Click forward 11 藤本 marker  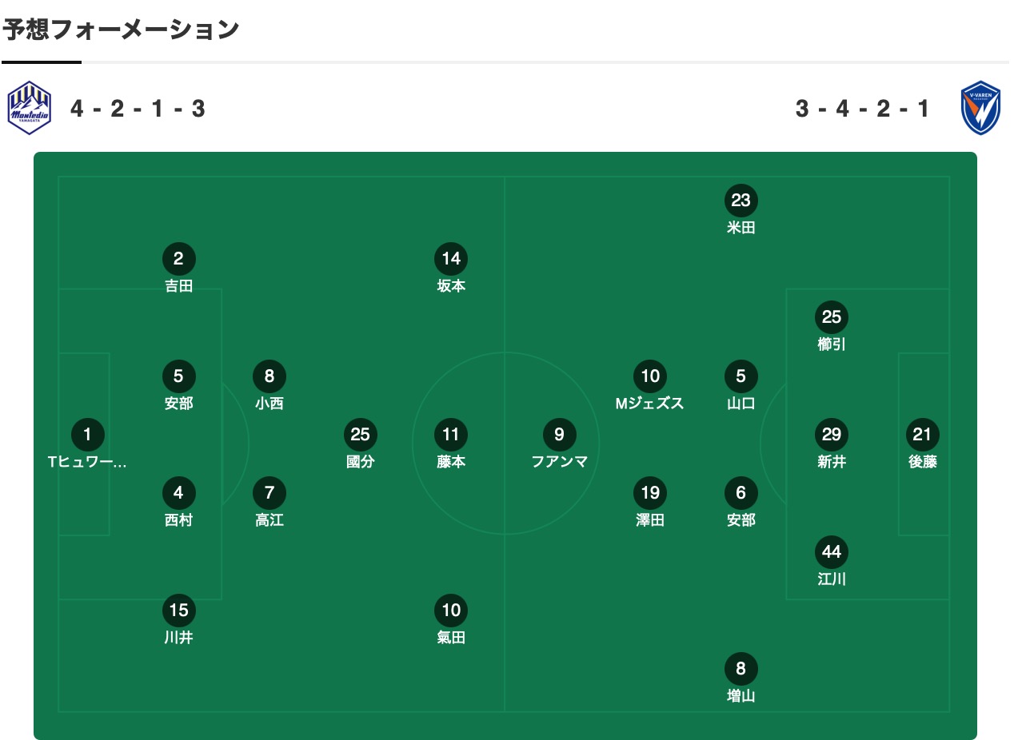pyautogui.click(x=451, y=435)
